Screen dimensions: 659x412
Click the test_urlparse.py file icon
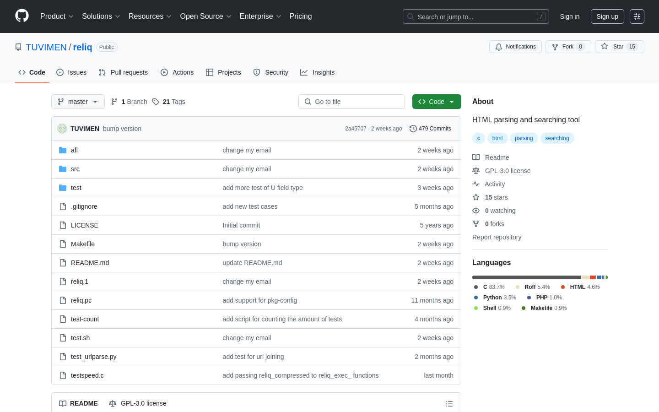pos(63,357)
